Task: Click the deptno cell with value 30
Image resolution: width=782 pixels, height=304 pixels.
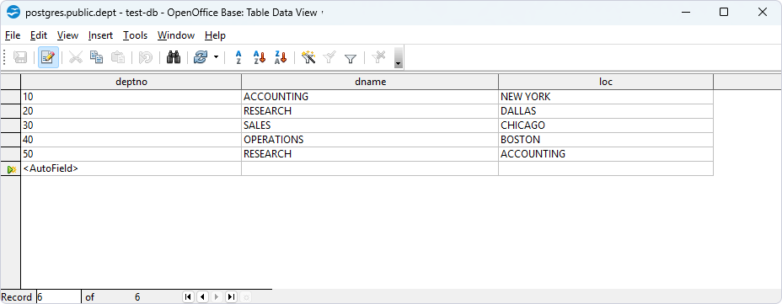Action: coord(131,125)
